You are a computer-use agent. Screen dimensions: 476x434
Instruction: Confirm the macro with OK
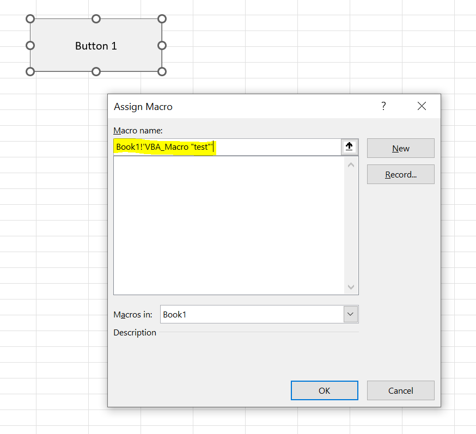(x=324, y=390)
